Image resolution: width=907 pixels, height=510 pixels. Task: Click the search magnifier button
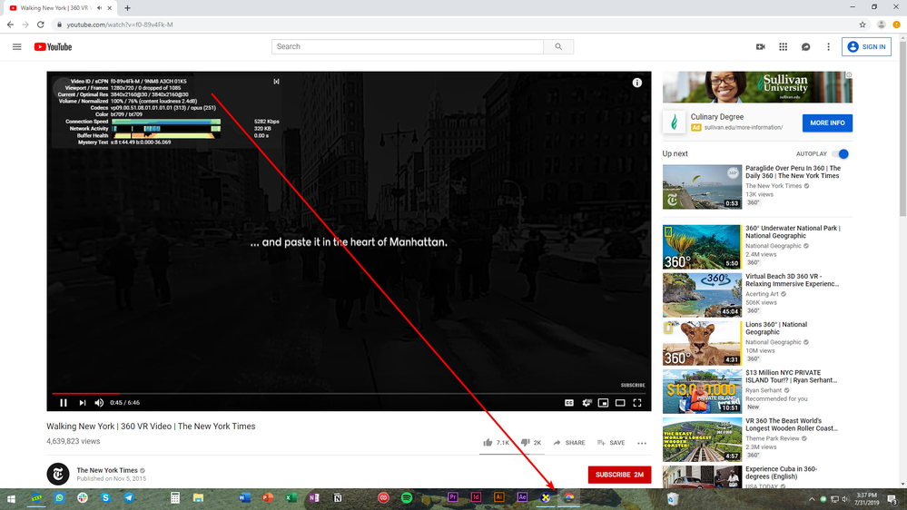pos(558,47)
